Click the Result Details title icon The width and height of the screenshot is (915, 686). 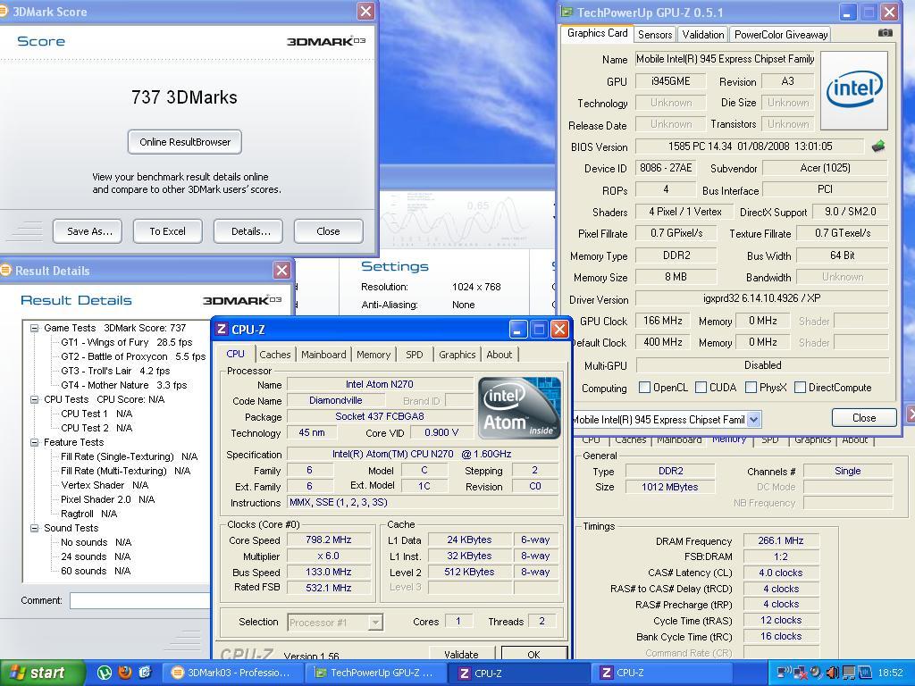[5, 270]
